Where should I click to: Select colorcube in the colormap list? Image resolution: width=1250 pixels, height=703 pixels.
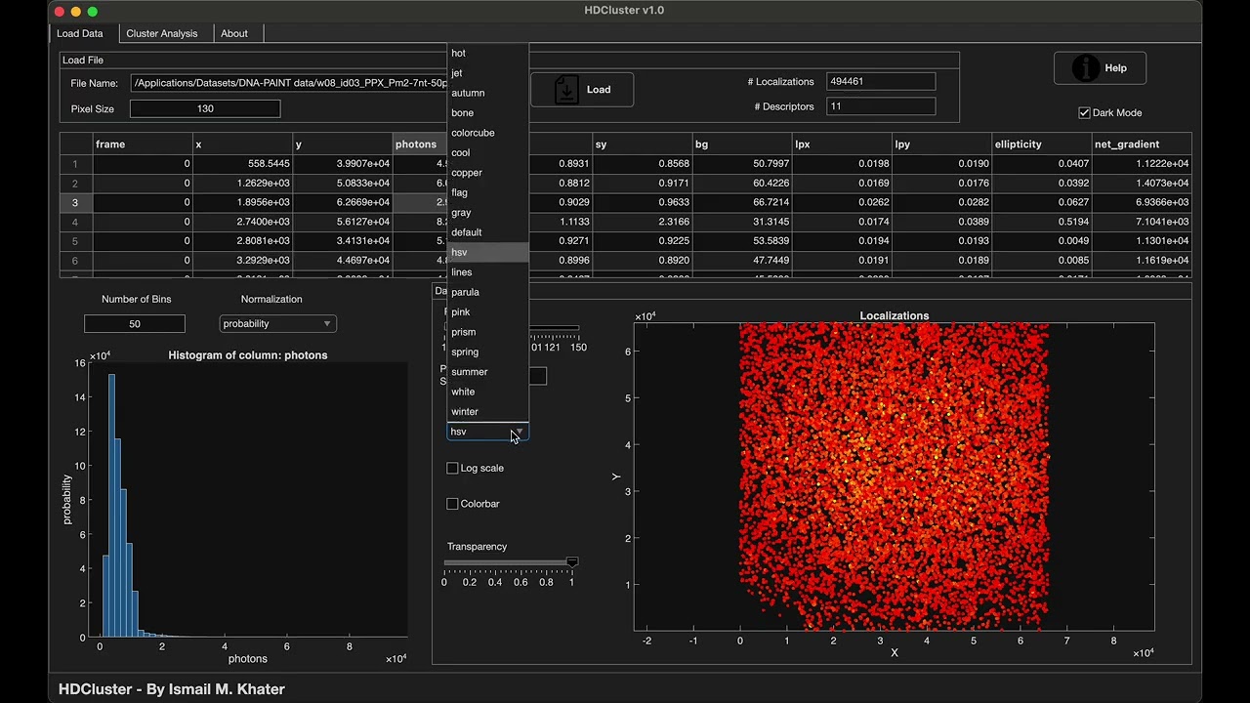click(487, 133)
